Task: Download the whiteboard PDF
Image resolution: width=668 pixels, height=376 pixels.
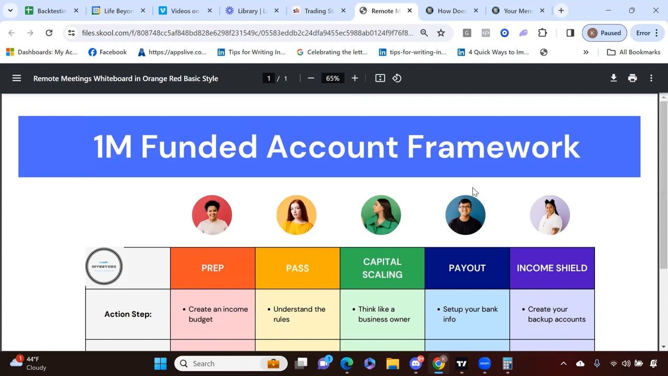Action: (x=614, y=78)
